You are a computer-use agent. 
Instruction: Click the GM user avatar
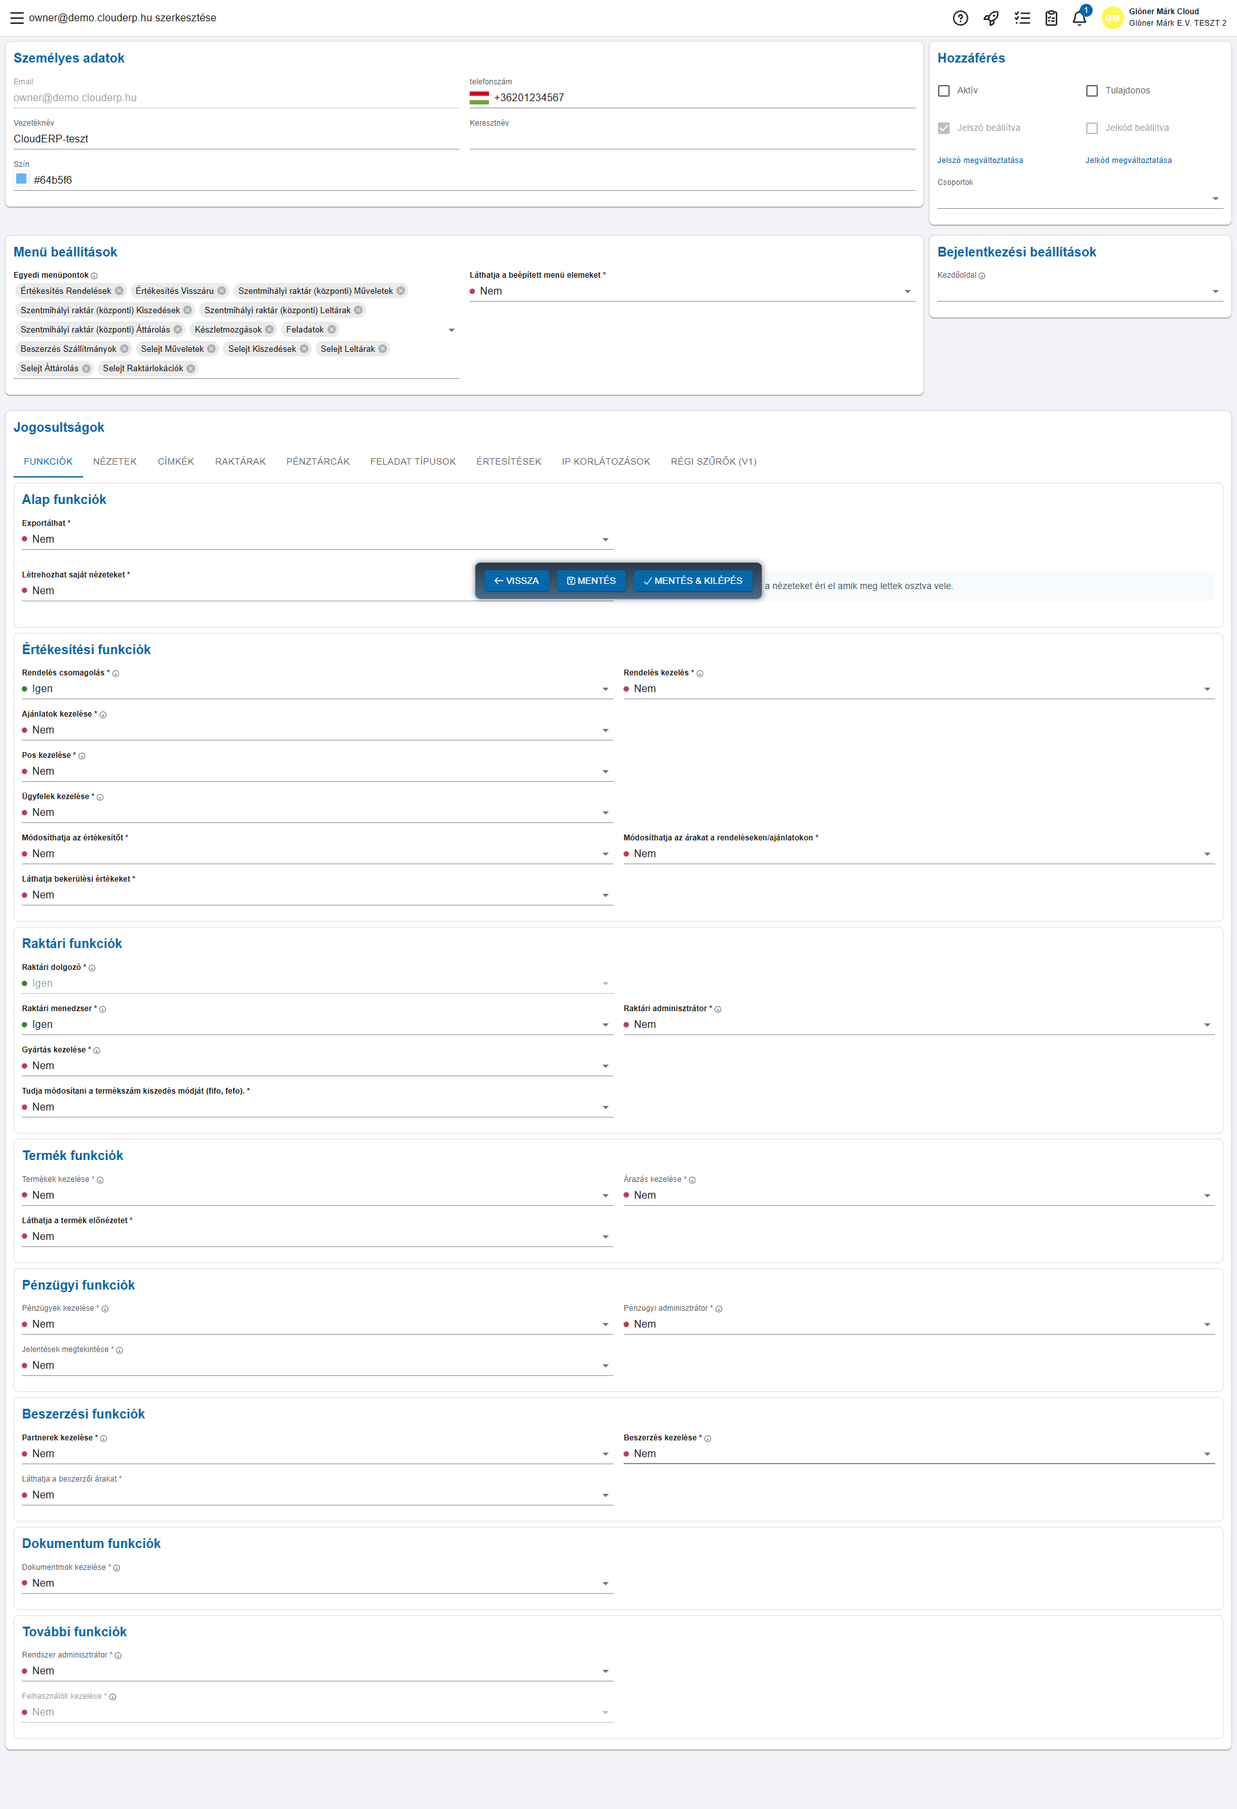click(x=1113, y=18)
